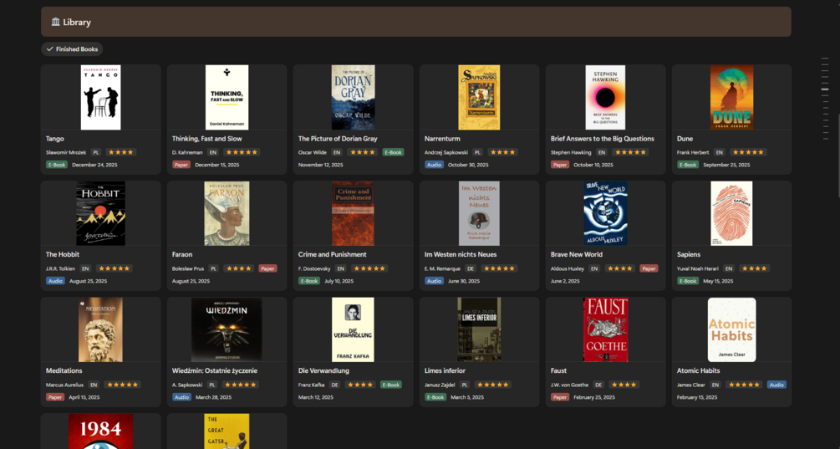Open The Hobbit cover image

point(100,213)
